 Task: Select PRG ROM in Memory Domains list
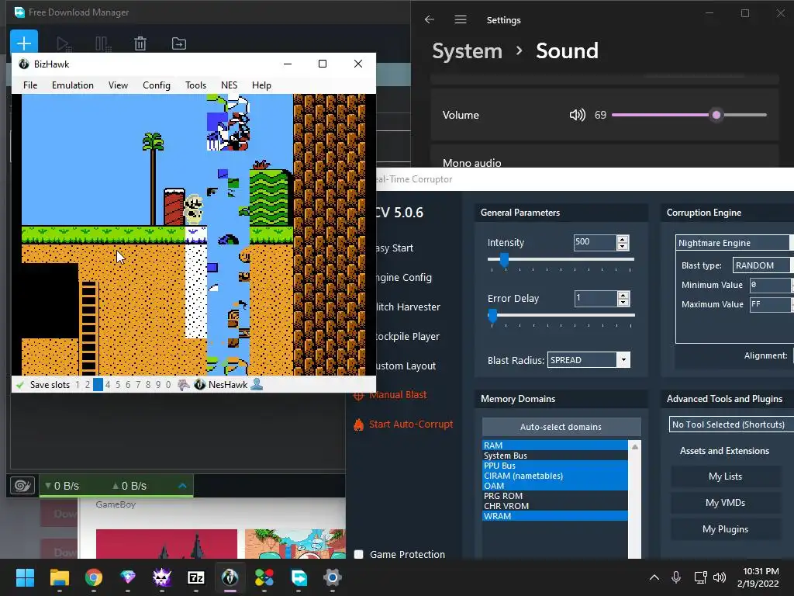554,496
